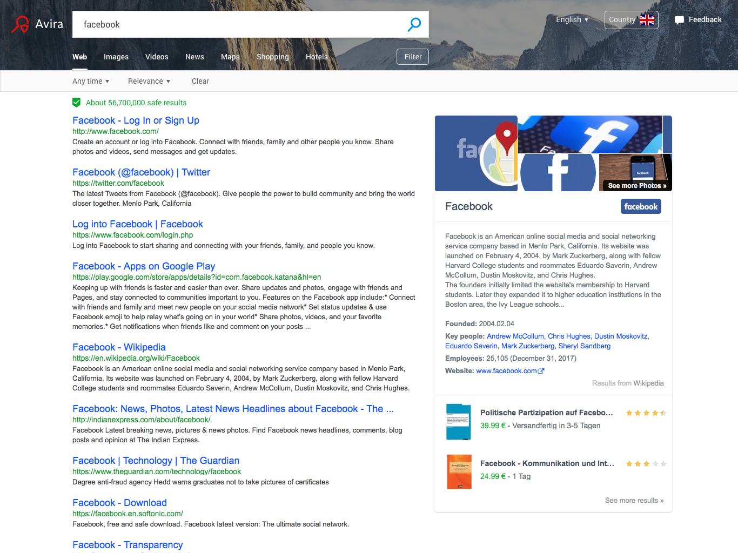Click Clear to reset search filters
This screenshot has height=553, width=738.
pos(200,81)
